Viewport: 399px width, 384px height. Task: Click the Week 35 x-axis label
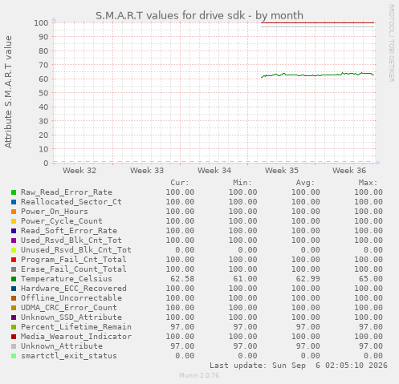tap(282, 171)
